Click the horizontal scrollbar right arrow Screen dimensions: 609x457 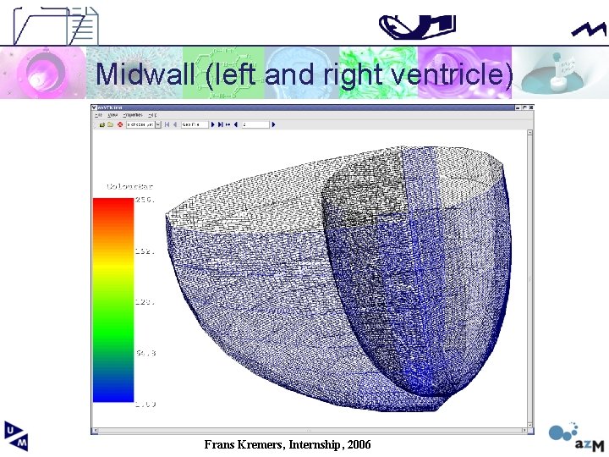(524, 431)
